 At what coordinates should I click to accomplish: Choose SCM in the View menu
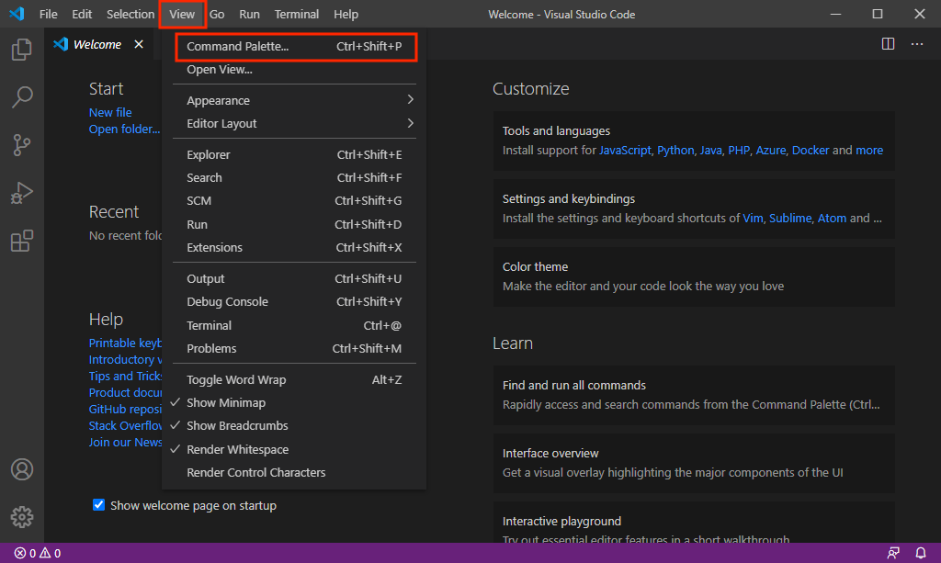[x=294, y=201]
